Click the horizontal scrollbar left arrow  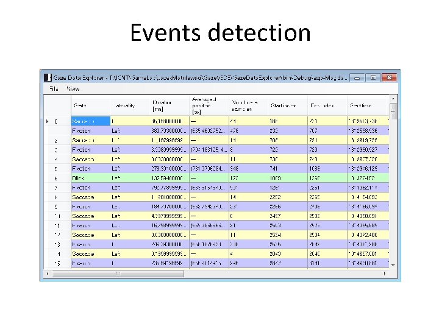pos(48,274)
